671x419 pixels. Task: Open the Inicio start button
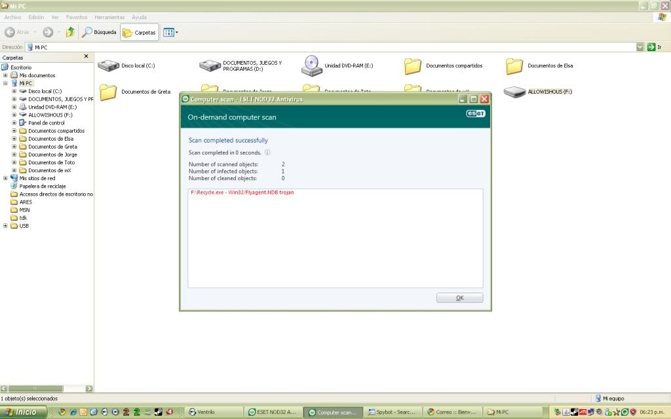coord(24,412)
